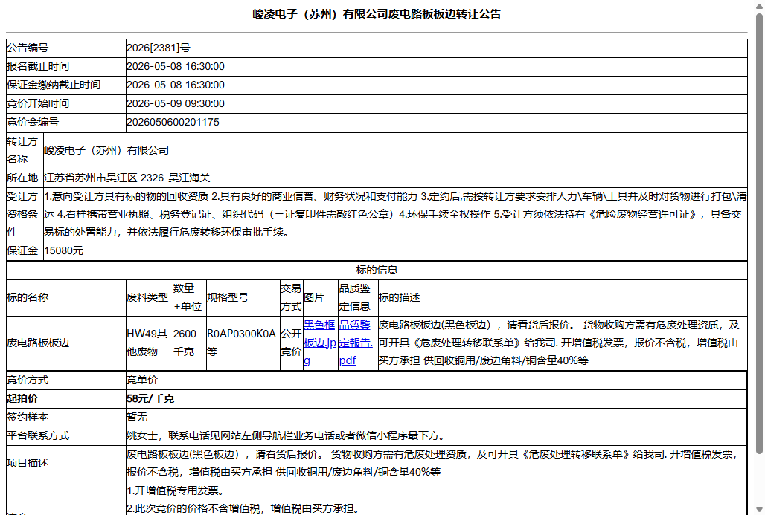Click the 废电路板板边 item name cell
Image resolution: width=765 pixels, height=515 pixels.
pyautogui.click(x=66, y=343)
